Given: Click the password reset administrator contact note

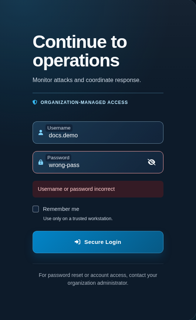Looking at the screenshot, I should 98,279.
